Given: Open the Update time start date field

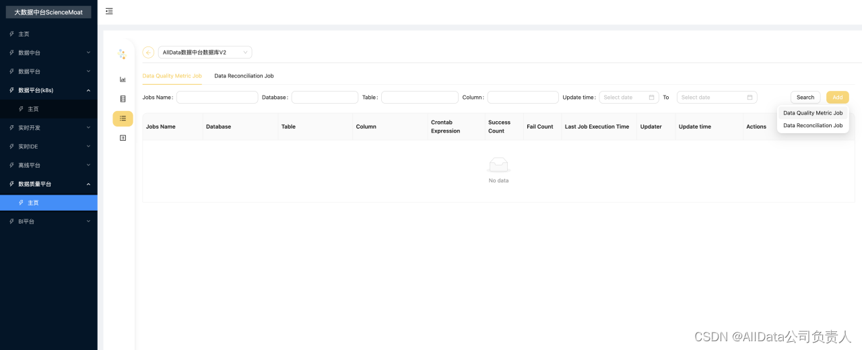Looking at the screenshot, I should [629, 98].
